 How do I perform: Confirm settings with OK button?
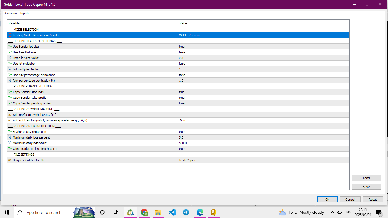(327, 200)
